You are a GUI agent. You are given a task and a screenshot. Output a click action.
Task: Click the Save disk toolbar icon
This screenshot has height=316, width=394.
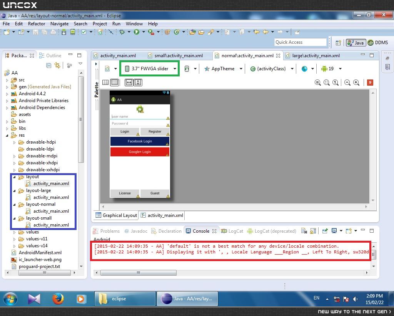pyautogui.click(x=36, y=32)
